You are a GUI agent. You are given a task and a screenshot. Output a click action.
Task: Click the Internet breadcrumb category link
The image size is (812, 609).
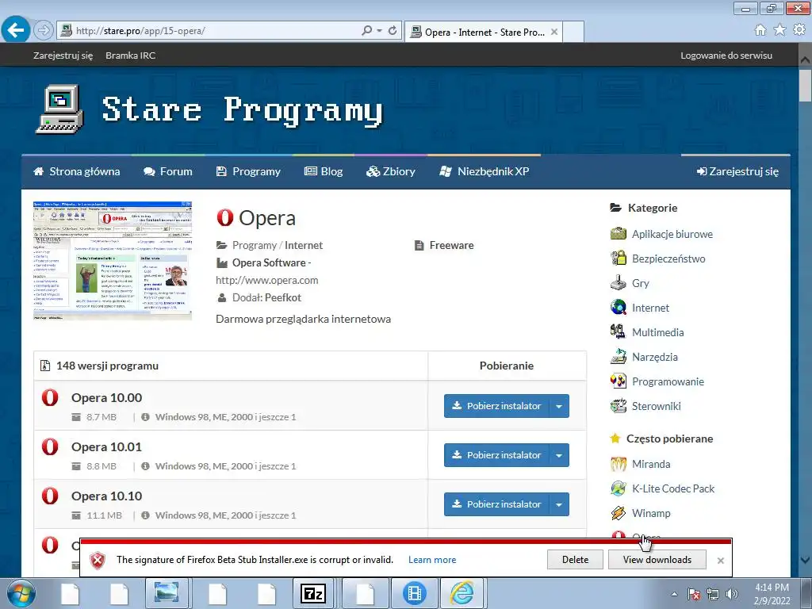point(304,246)
